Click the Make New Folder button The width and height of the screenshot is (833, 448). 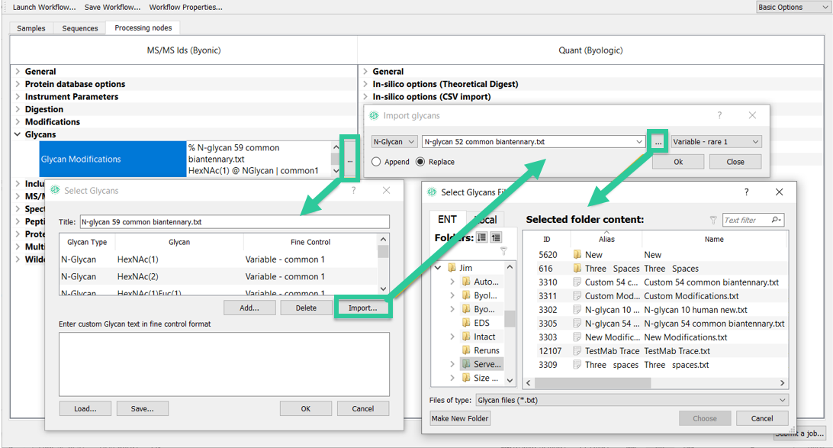(x=460, y=419)
